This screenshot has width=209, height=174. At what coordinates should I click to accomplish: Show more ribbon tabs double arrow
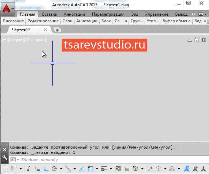click(x=193, y=14)
